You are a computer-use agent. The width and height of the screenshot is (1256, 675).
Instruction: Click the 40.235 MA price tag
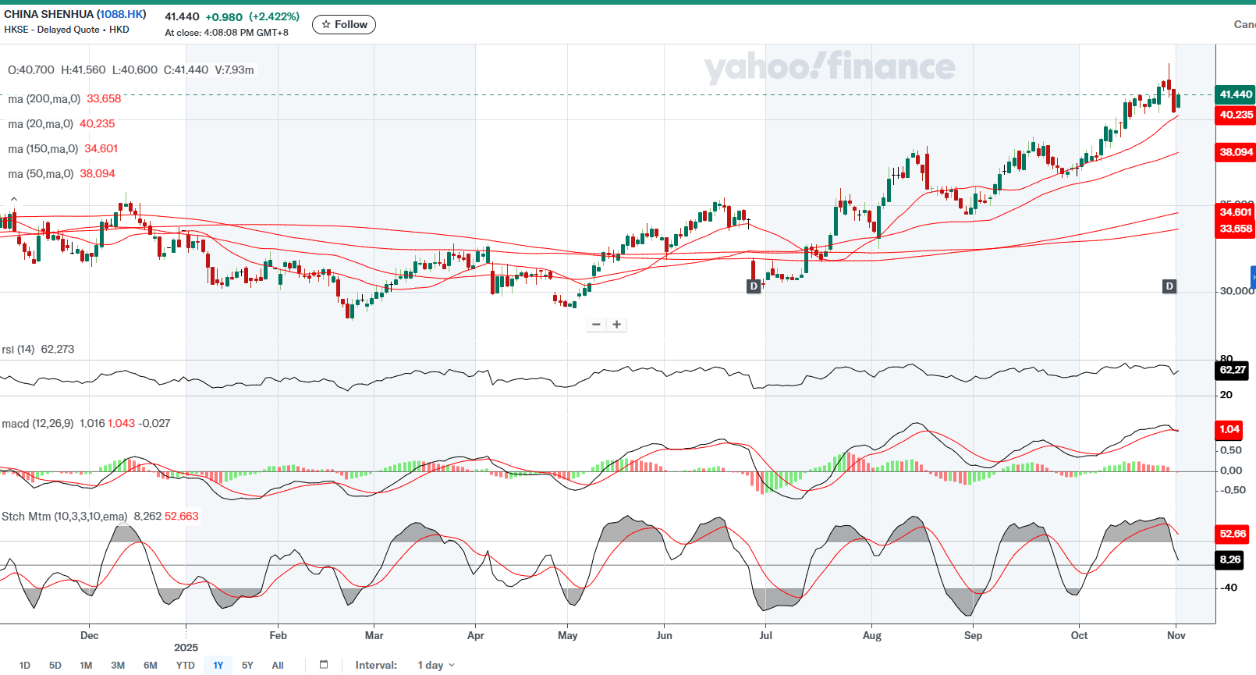1236,115
